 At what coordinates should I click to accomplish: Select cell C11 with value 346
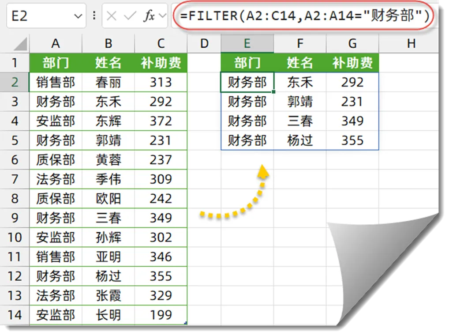point(161,257)
